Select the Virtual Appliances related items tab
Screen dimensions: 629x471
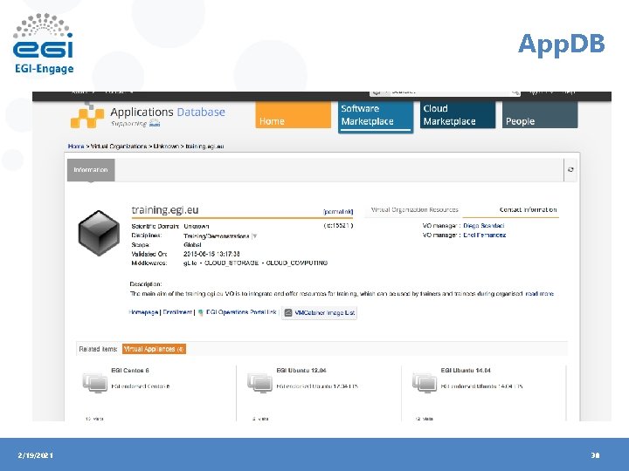(154, 349)
